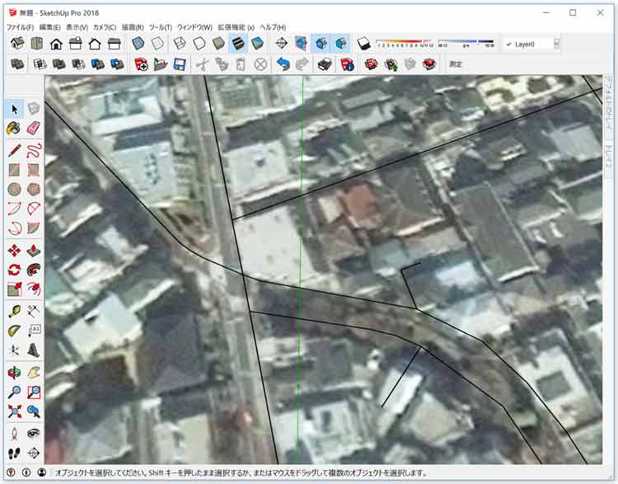This screenshot has height=484, width=618.
Task: Toggle Shadows on or off
Action: click(363, 44)
